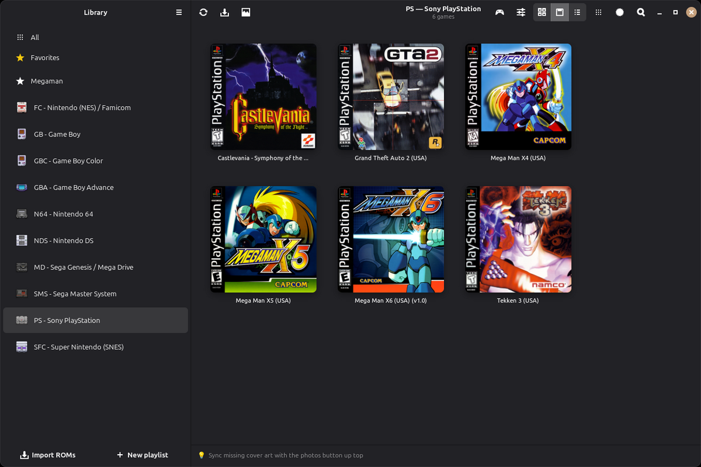Open the Megaman playlist
Viewport: 701px width, 467px height.
point(96,81)
